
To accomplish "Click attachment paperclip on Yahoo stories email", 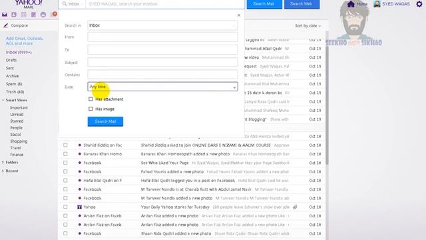I will pyautogui.click(x=295, y=207).
